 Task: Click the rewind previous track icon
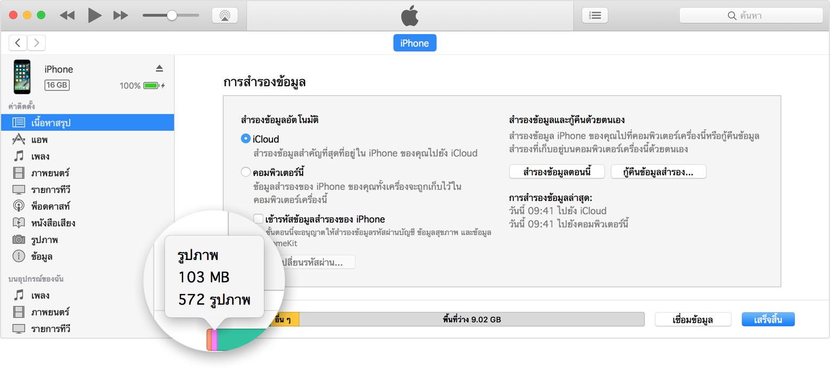click(x=67, y=15)
